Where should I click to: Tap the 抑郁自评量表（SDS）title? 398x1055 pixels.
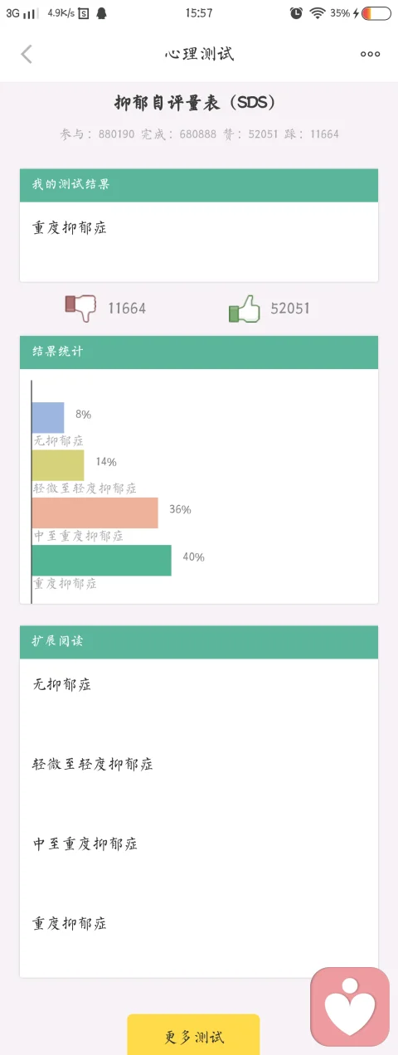click(x=196, y=103)
